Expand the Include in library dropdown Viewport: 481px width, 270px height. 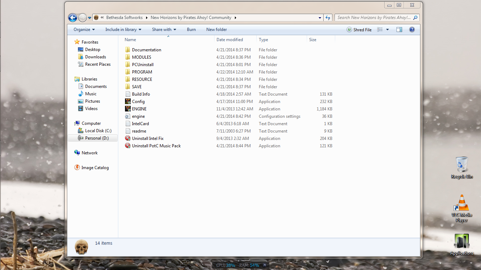point(123,30)
